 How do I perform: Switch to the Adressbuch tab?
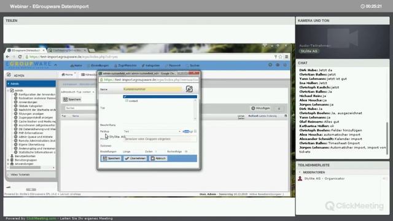[88, 75]
